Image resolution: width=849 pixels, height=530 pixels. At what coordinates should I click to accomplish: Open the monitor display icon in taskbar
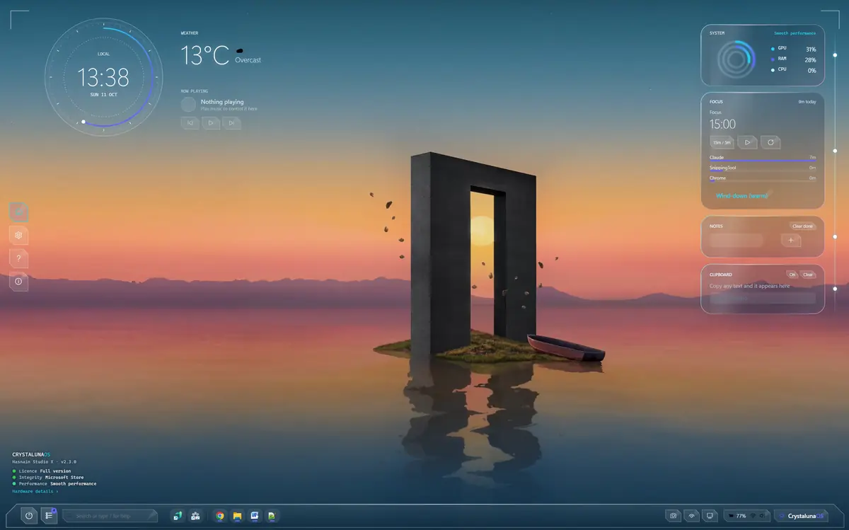pos(710,516)
